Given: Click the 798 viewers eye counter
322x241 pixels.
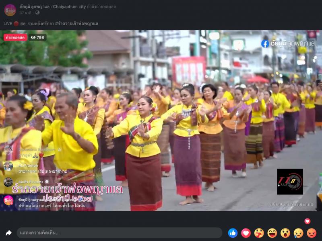Looking at the screenshot, I should (37, 37).
